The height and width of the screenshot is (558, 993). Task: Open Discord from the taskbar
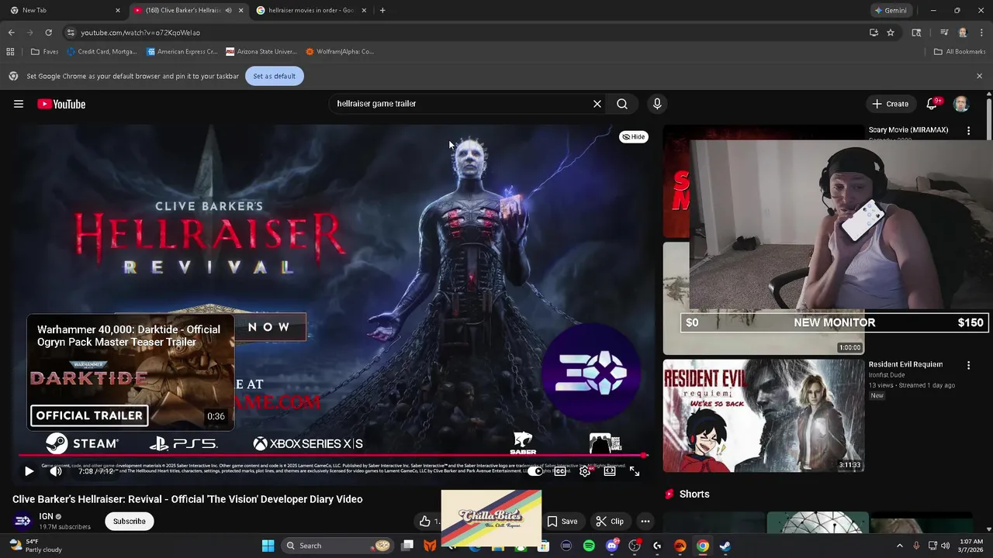pyautogui.click(x=612, y=546)
